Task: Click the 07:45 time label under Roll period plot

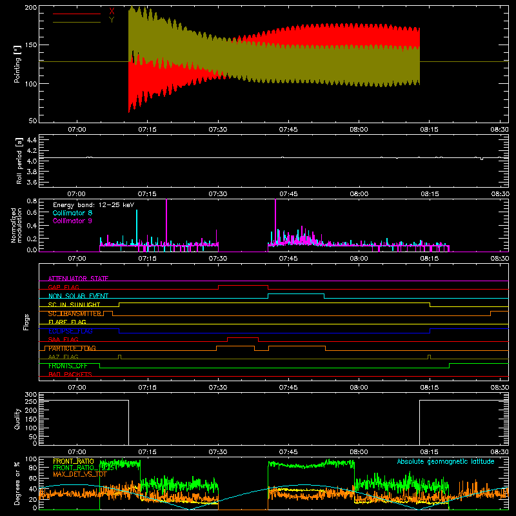Action: pyautogui.click(x=288, y=194)
